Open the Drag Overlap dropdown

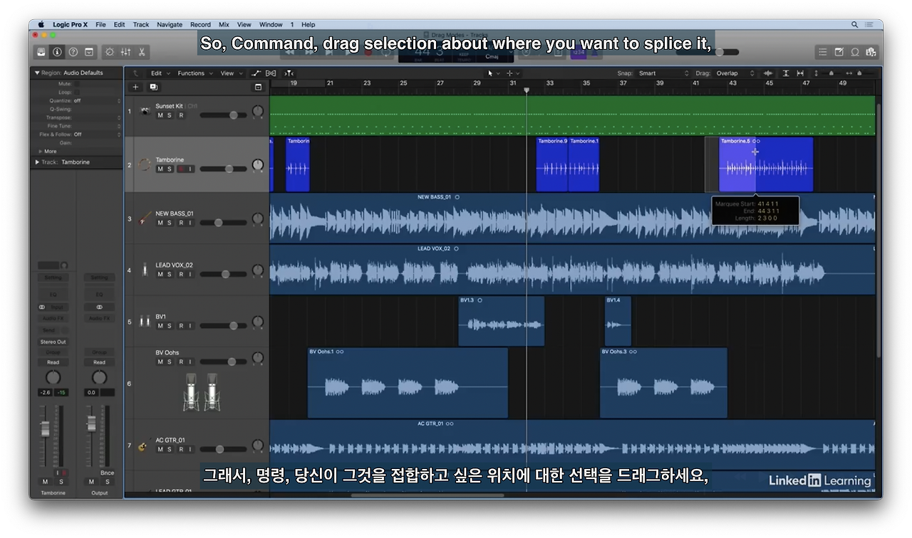click(x=735, y=73)
